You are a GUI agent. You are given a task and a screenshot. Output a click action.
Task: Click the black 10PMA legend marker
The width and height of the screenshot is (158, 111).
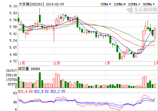[125, 4]
